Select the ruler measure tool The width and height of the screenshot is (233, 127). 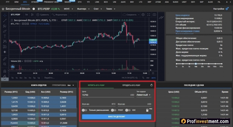pyautogui.click(x=5, y=59)
